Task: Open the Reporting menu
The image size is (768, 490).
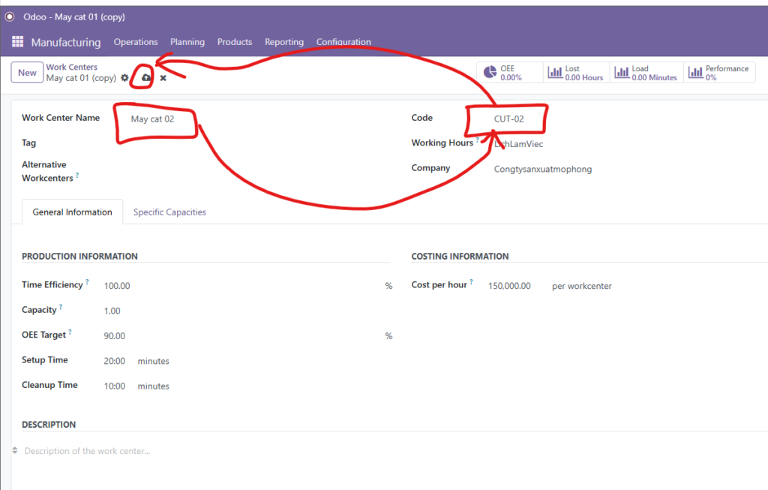Action: 284,42
